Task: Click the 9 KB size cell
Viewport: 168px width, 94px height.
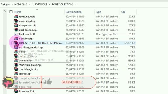Action: [133, 91]
